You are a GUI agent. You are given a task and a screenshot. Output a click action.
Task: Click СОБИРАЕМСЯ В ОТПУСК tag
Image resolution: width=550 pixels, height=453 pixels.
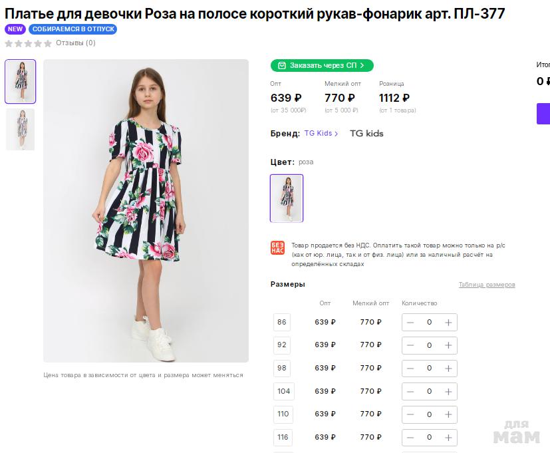point(73,29)
